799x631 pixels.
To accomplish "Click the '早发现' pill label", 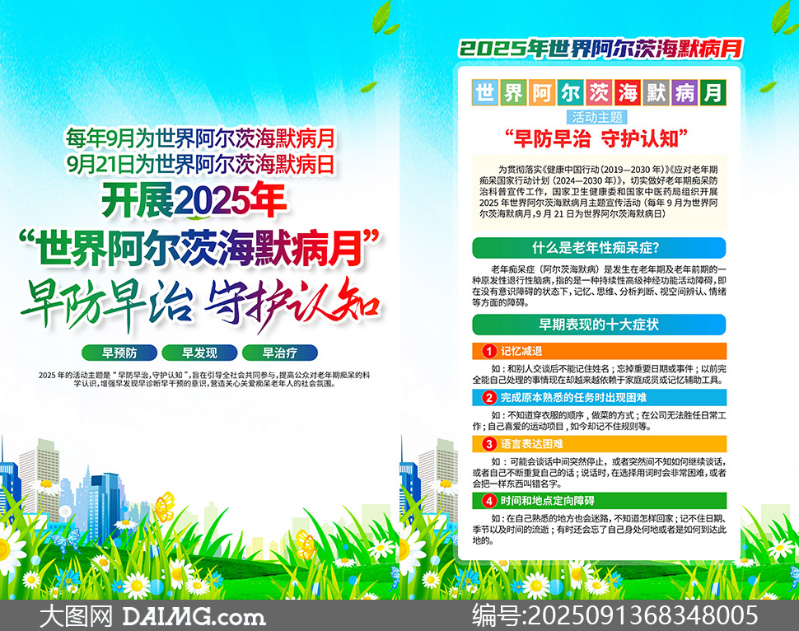I will (199, 353).
